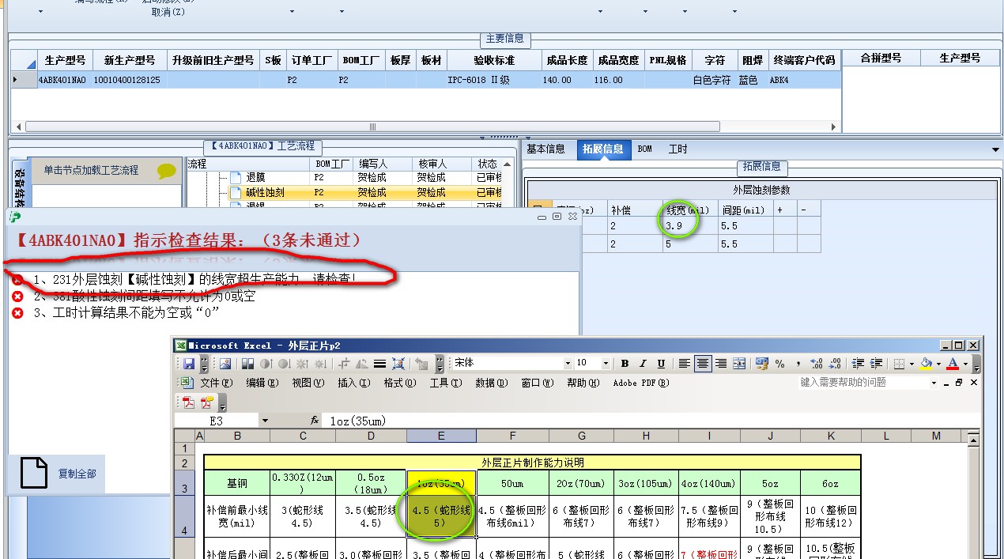Screen dimensions: 1004x559
Task: Apply right alignment in Excel toolbar
Action: pos(721,364)
